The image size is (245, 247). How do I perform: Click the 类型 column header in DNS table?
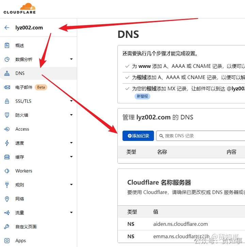pos(131,152)
